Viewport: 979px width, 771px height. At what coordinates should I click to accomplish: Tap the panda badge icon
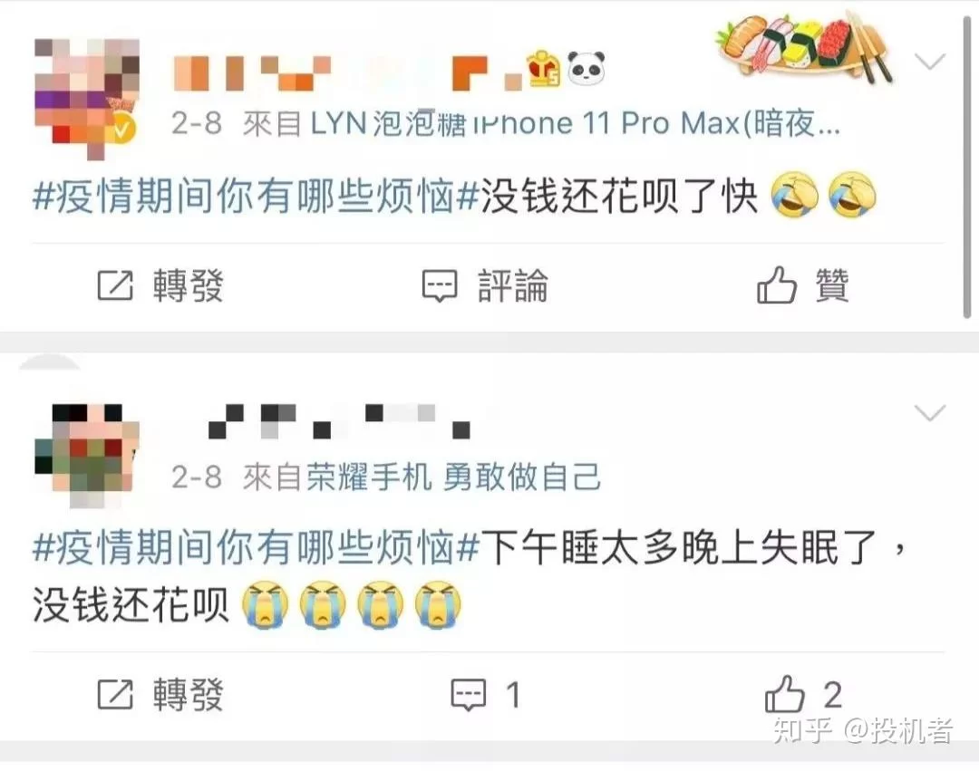[586, 68]
